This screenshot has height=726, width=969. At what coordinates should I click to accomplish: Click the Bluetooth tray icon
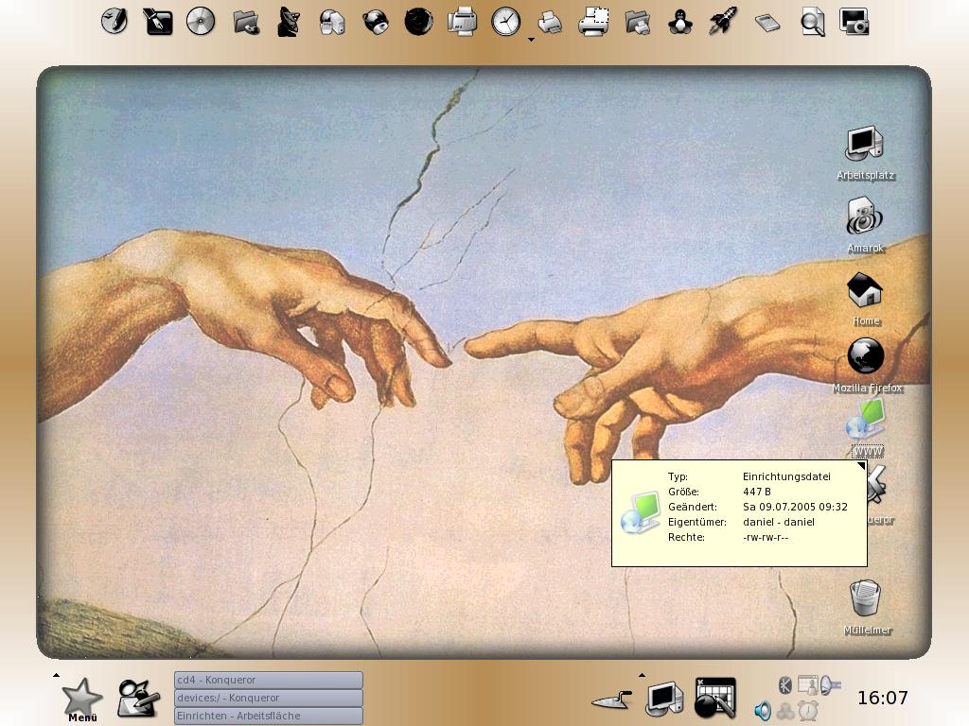[x=784, y=684]
